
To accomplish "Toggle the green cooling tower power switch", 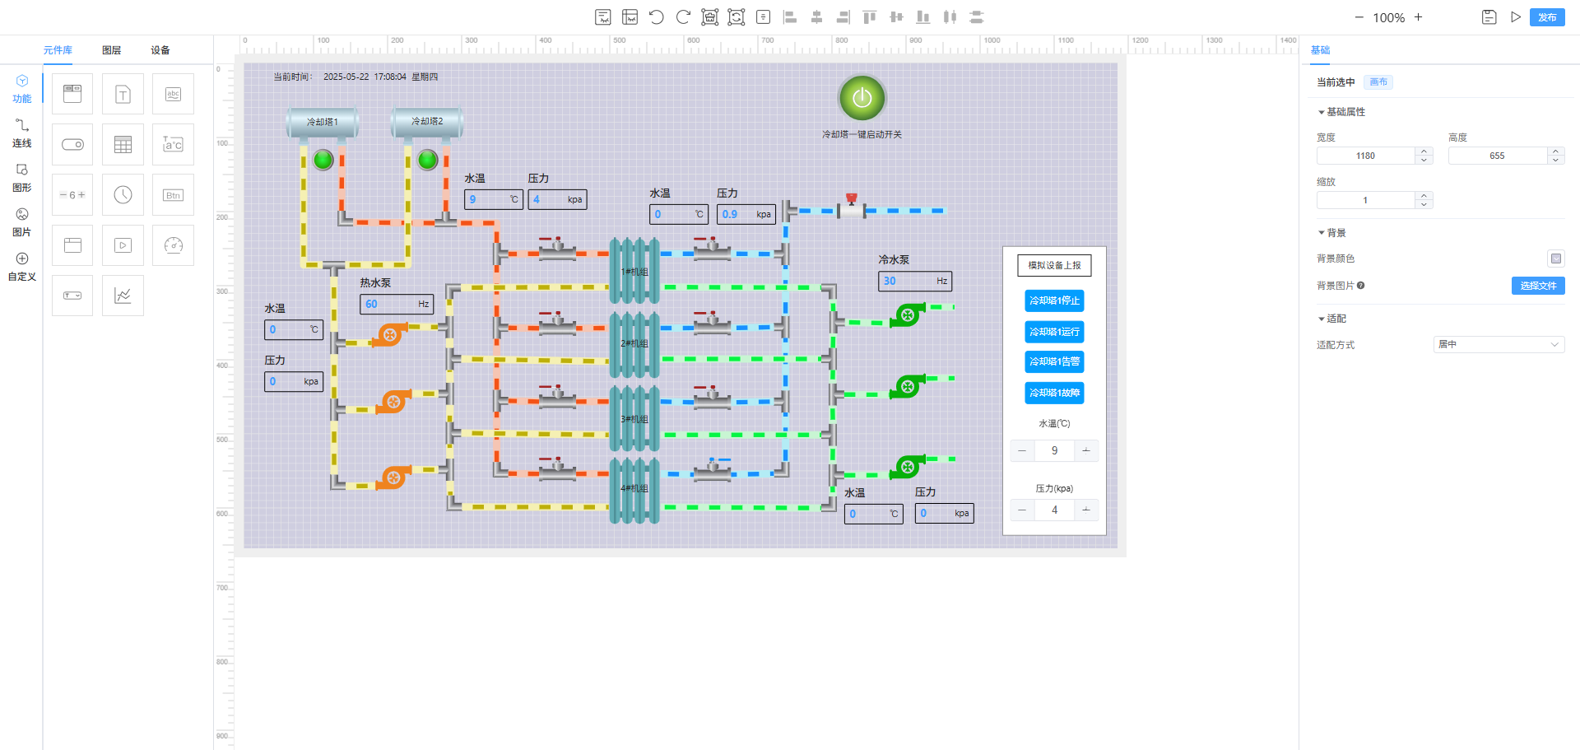I will point(862,98).
